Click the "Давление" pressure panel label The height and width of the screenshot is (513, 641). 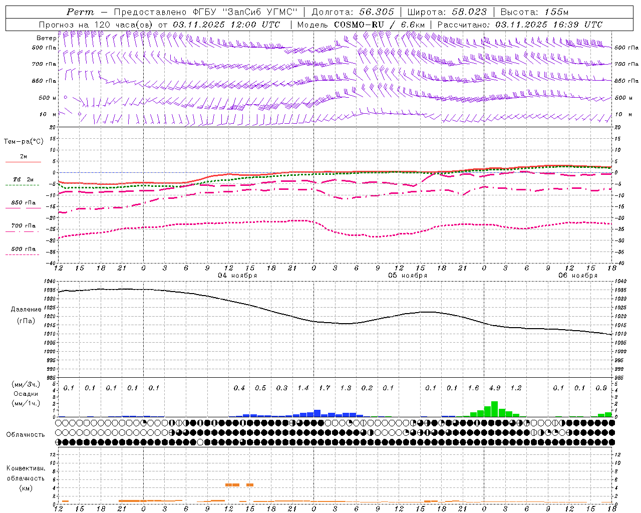pyautogui.click(x=26, y=310)
